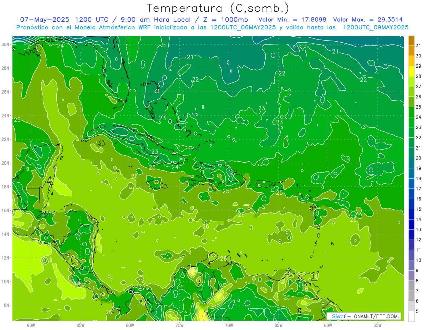Click 'Pronóstico con el Modelo Atmósferico WRF' text
Image resolution: width=428 pixels, height=330 pixels.
(x=84, y=27)
